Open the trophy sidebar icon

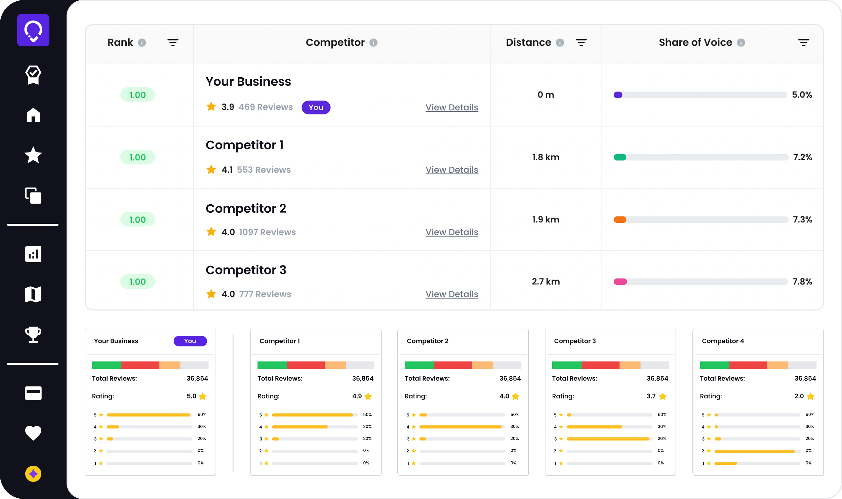coord(33,335)
